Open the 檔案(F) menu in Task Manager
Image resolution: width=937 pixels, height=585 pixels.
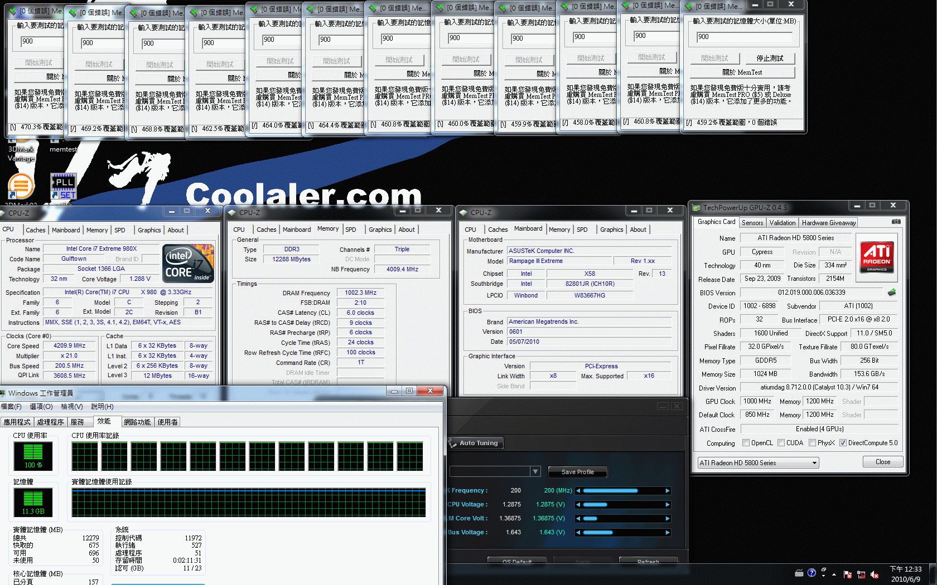11,407
